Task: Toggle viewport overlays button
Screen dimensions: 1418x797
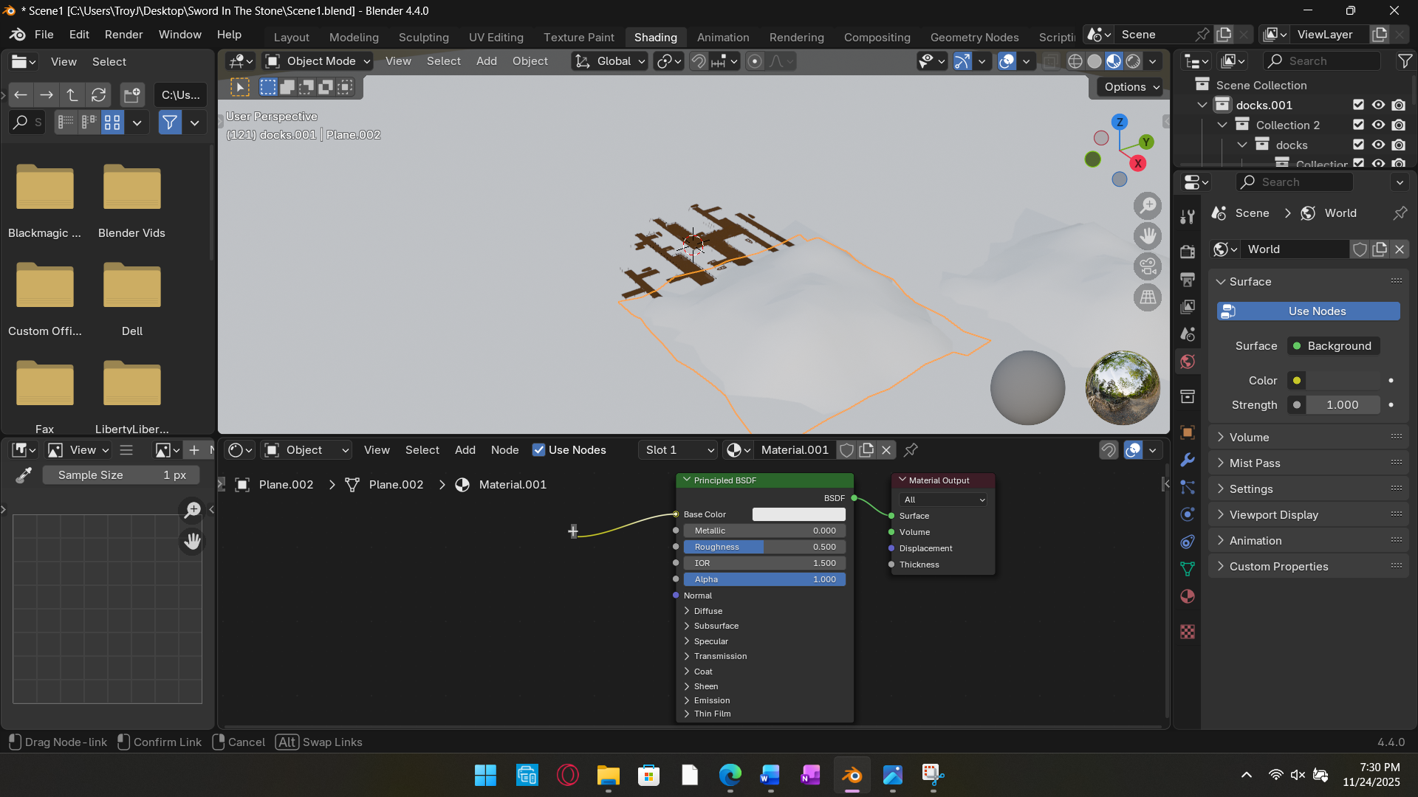Action: click(x=1007, y=61)
